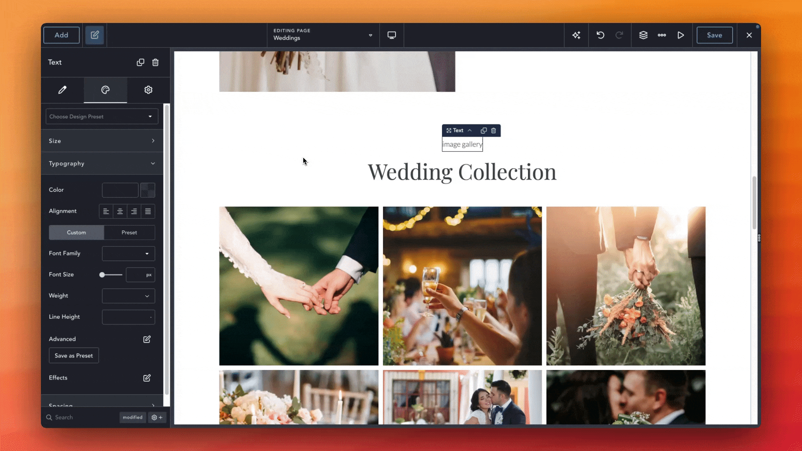Image resolution: width=802 pixels, height=451 pixels.
Task: Open the Effects edit icon
Action: [x=147, y=378]
